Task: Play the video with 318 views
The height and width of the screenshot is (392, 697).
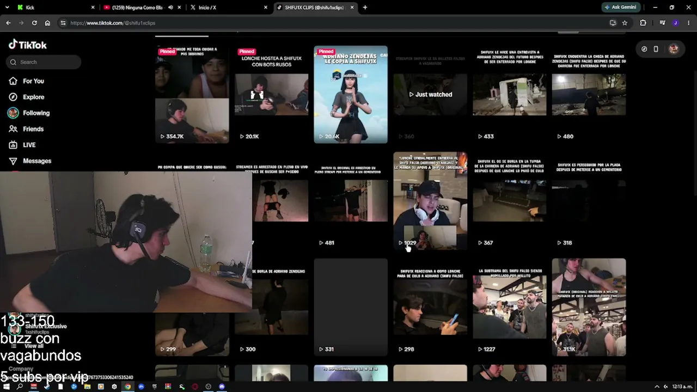Action: (589, 201)
